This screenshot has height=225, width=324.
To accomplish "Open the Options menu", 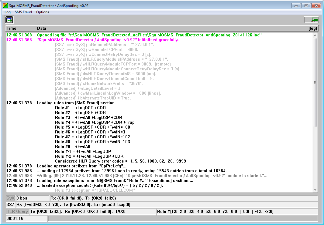I will (43, 12).
